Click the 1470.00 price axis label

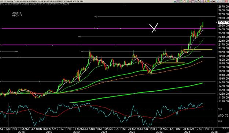(x=224, y=82)
